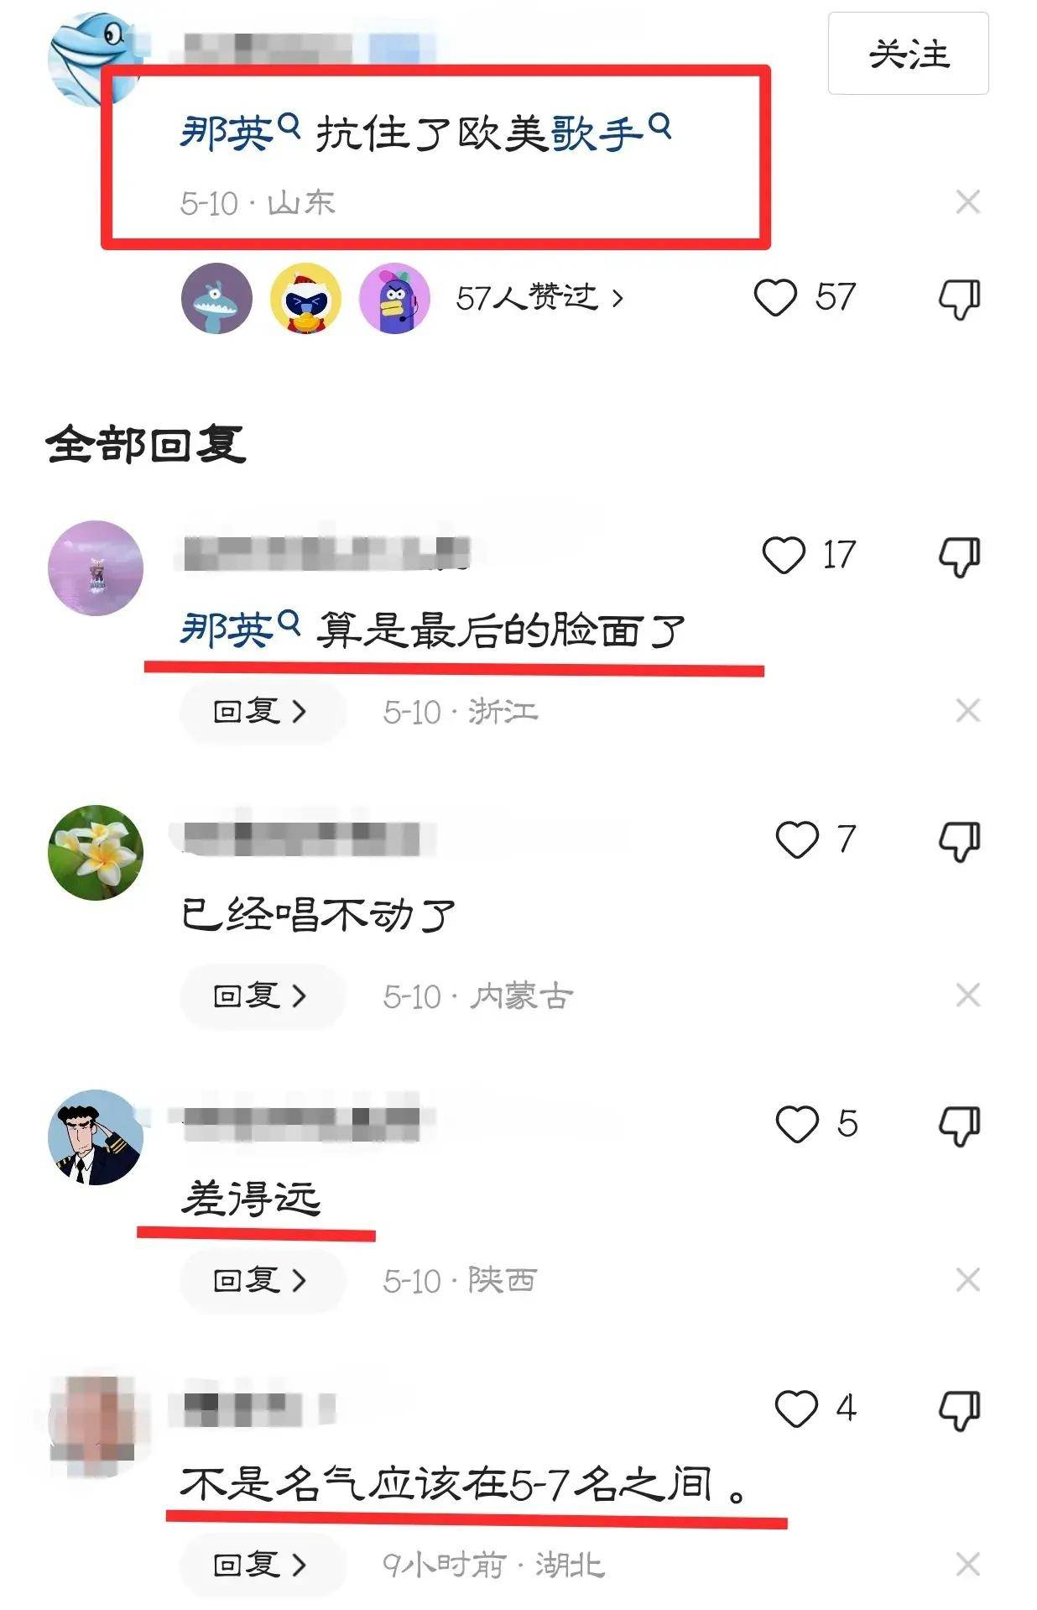Expand the 57人赞过 likers list
Viewport: 1037px width, 1610px height.
pyautogui.click(x=539, y=298)
